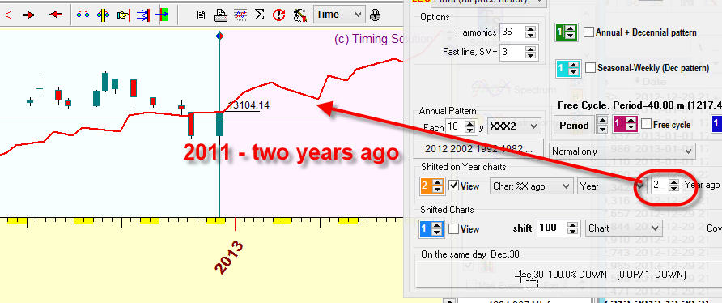722x303 pixels.
Task: Enable Annual + Decennial pattern checkbox
Action: [x=588, y=32]
